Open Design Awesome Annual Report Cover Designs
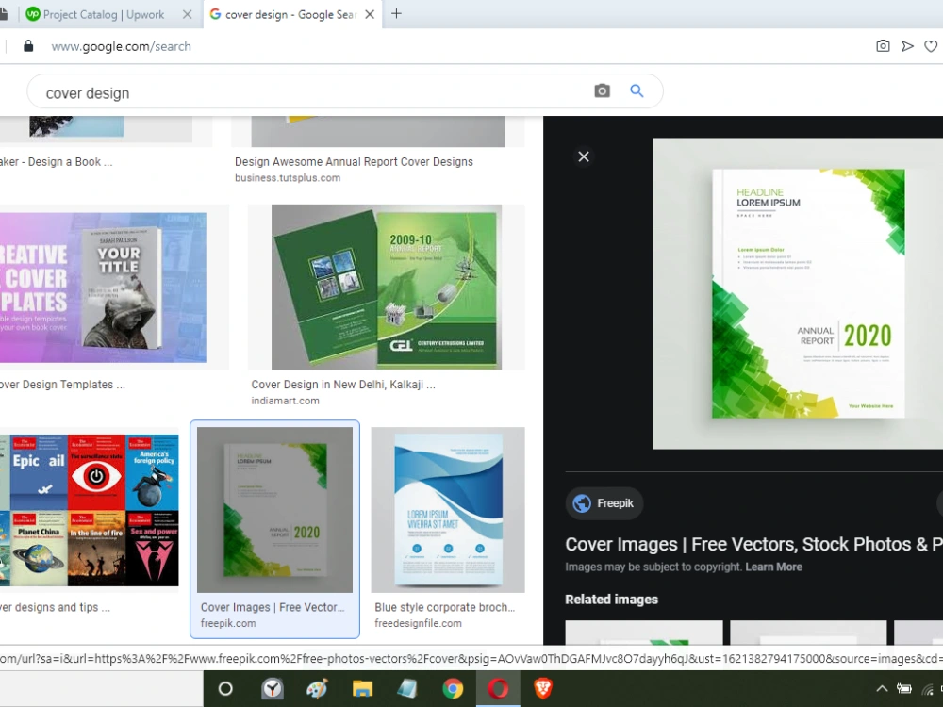943x707 pixels. [354, 162]
